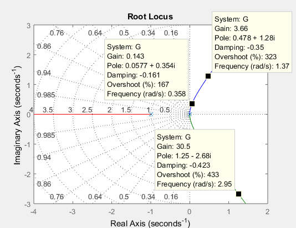
Task: Select the datatip showing Pole 0.0577 + 0.354i
Action: coord(146,70)
